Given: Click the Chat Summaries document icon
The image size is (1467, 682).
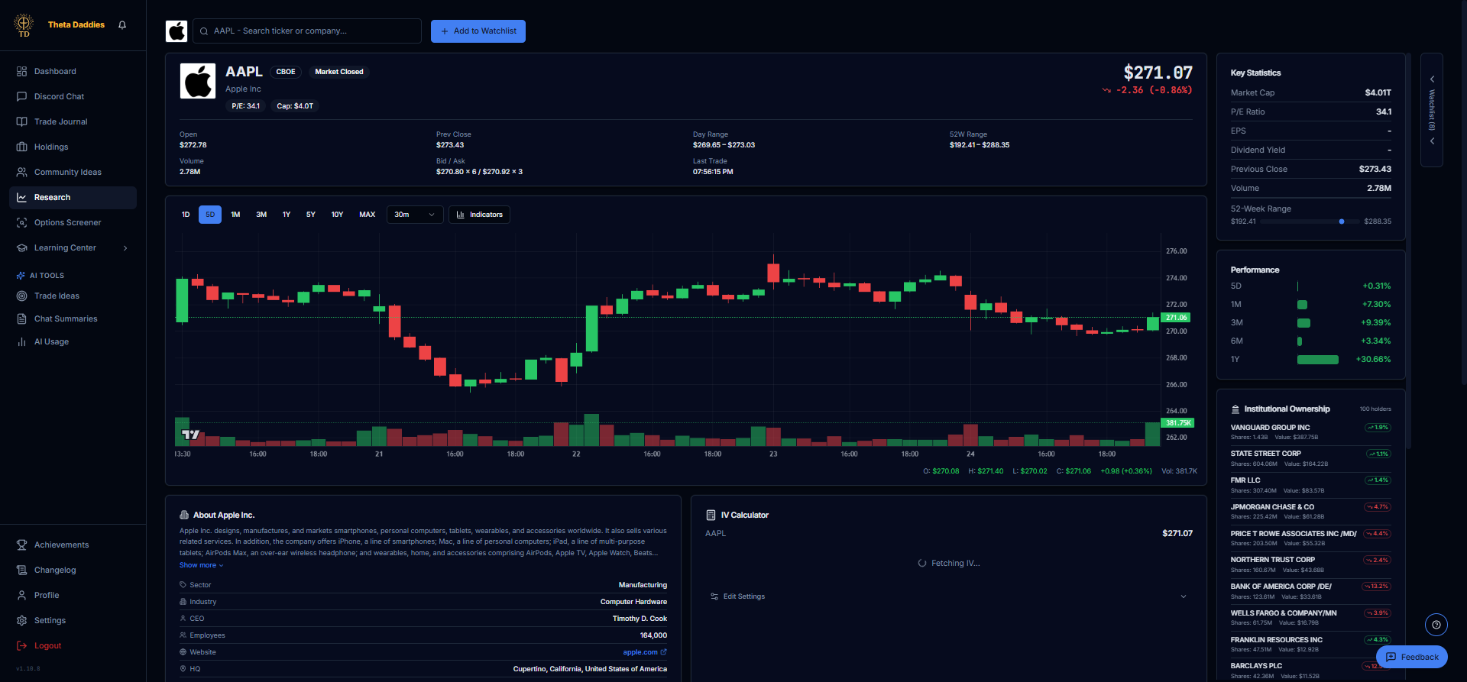Looking at the screenshot, I should coord(21,319).
